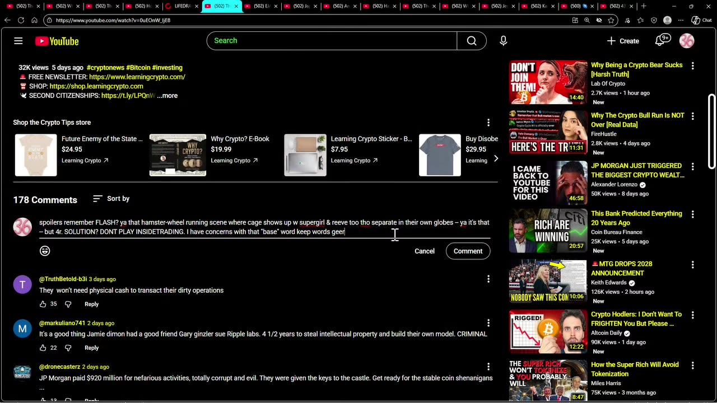Open options for dronecasterz comment

[488, 367]
